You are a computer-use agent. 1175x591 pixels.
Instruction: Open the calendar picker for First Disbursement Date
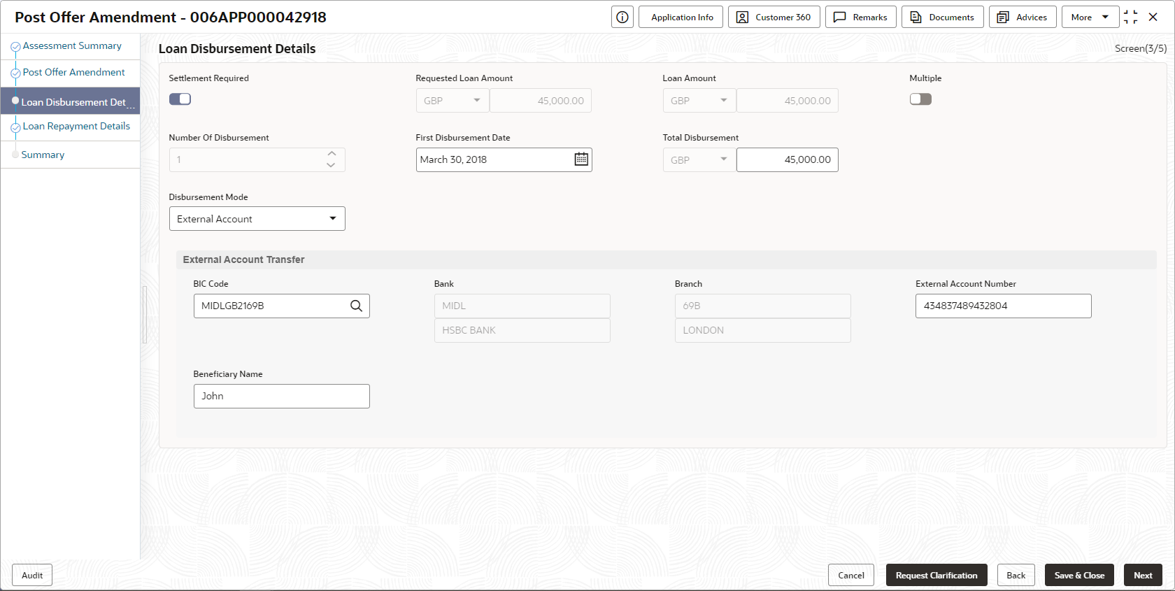[581, 159]
